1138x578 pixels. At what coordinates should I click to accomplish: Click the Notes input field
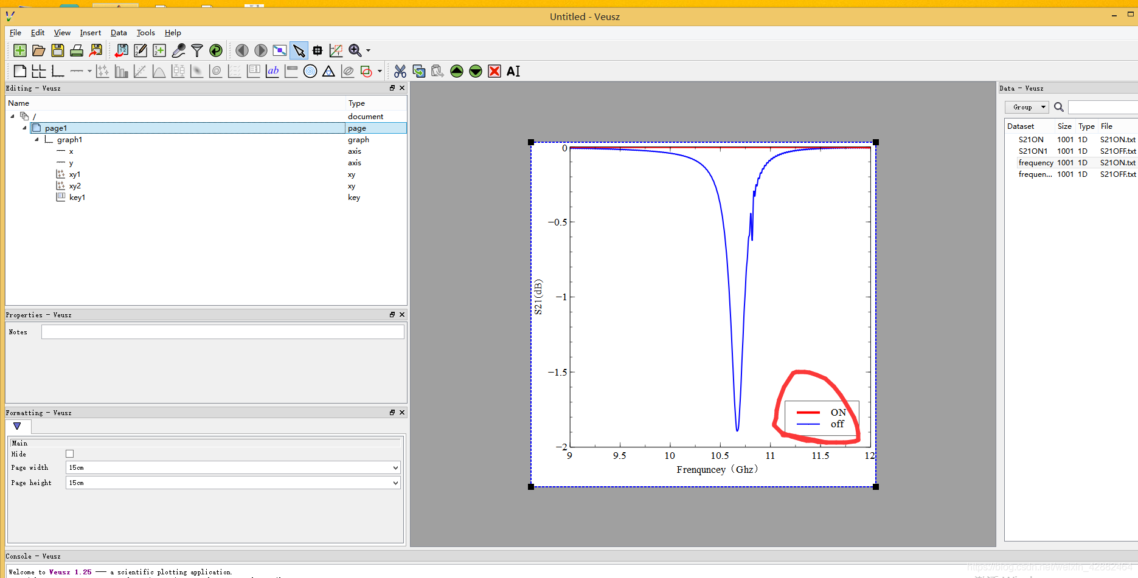click(x=223, y=332)
